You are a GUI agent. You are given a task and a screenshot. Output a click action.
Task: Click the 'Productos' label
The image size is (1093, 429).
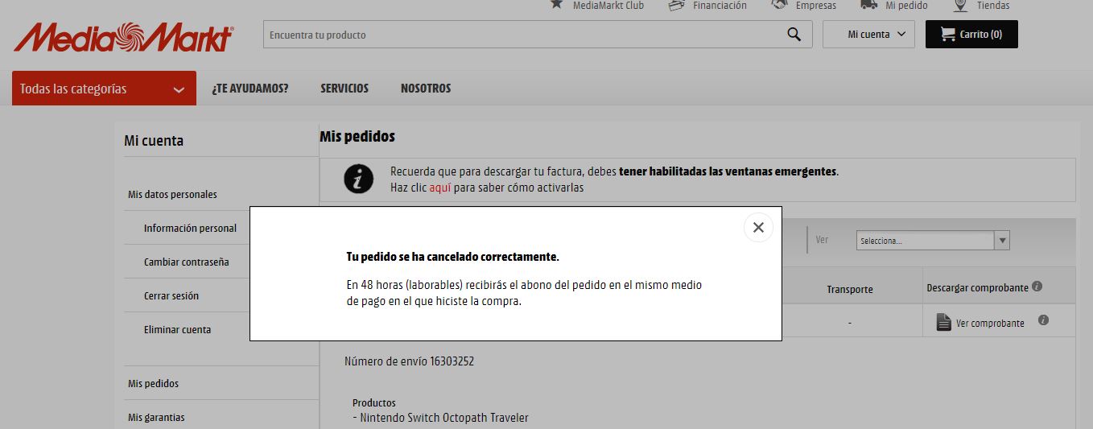click(x=374, y=402)
